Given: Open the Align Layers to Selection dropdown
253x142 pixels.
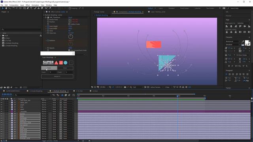Looking at the screenshot, I should point(244,23).
